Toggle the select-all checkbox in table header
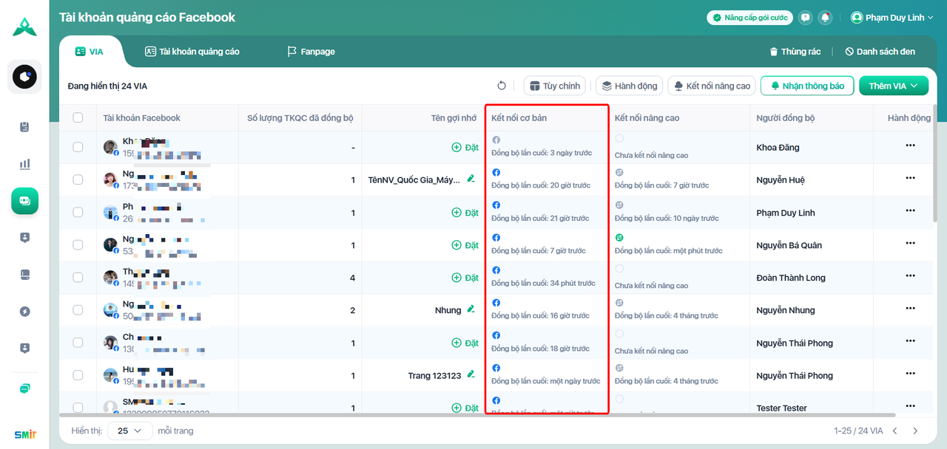The image size is (947, 449). [78, 117]
